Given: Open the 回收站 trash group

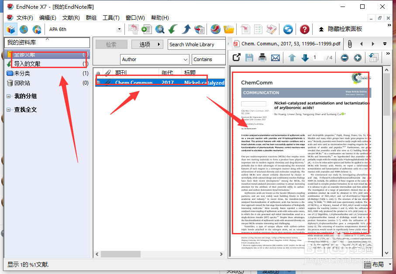Looking at the screenshot, I should 48,83.
